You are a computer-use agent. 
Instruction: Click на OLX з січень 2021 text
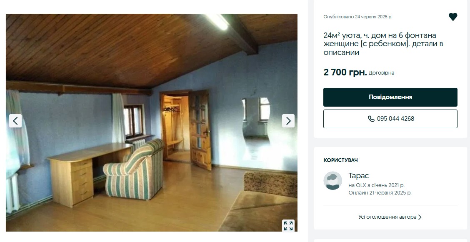(377, 185)
